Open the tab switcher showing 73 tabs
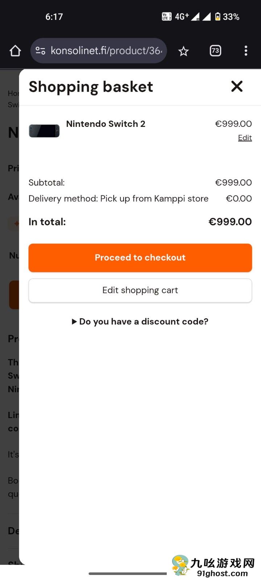 (215, 51)
